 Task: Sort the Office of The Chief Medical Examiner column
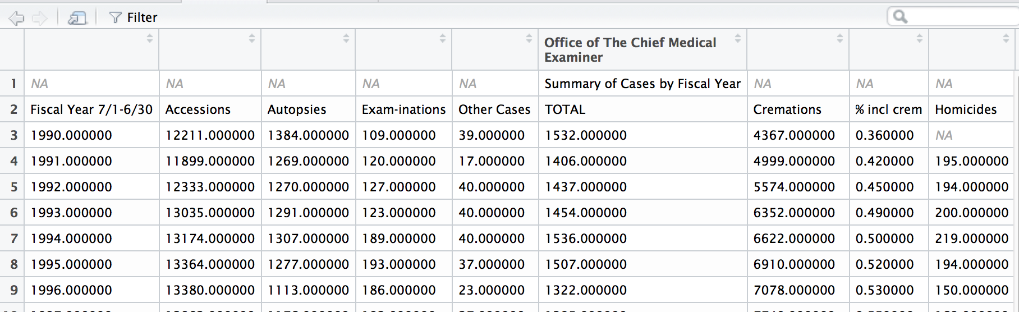click(x=737, y=39)
